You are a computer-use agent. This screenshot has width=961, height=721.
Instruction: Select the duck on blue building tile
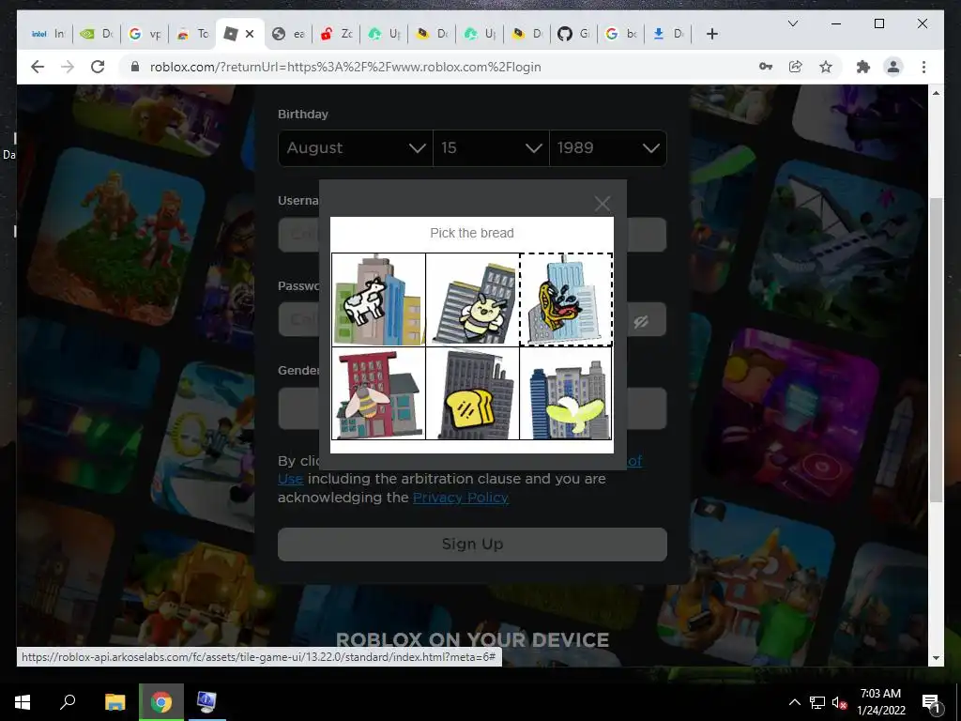pos(566,299)
